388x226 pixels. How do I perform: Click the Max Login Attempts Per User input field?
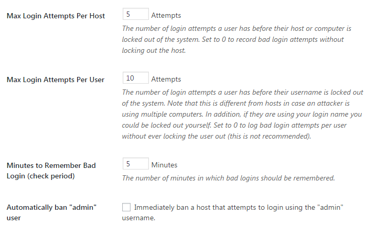[x=135, y=78]
